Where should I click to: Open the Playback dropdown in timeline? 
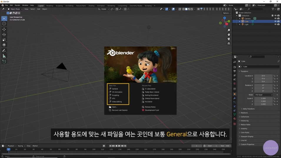coord(12,146)
